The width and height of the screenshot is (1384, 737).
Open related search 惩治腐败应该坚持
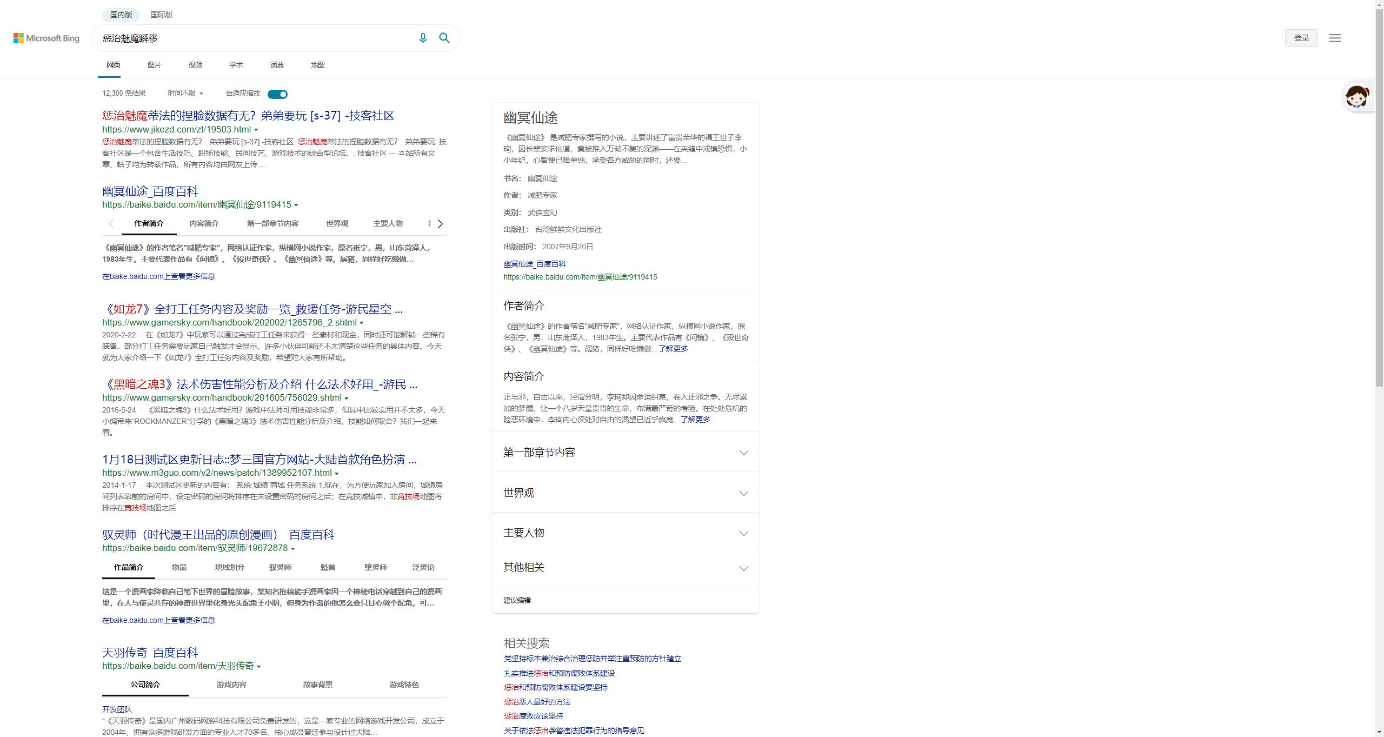534,716
